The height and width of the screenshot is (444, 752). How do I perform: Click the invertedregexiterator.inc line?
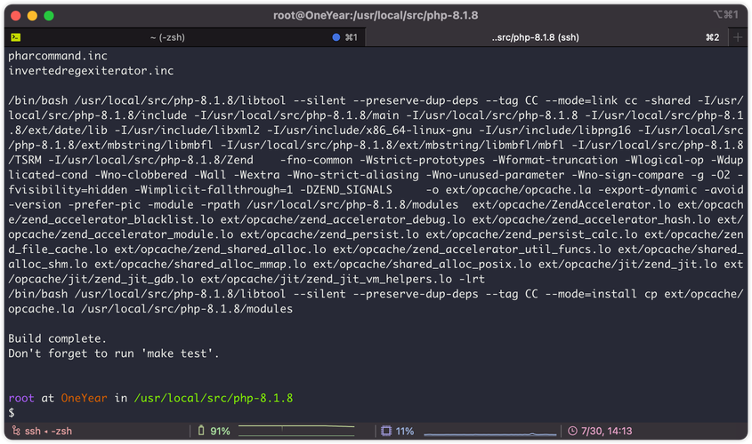[x=91, y=70]
